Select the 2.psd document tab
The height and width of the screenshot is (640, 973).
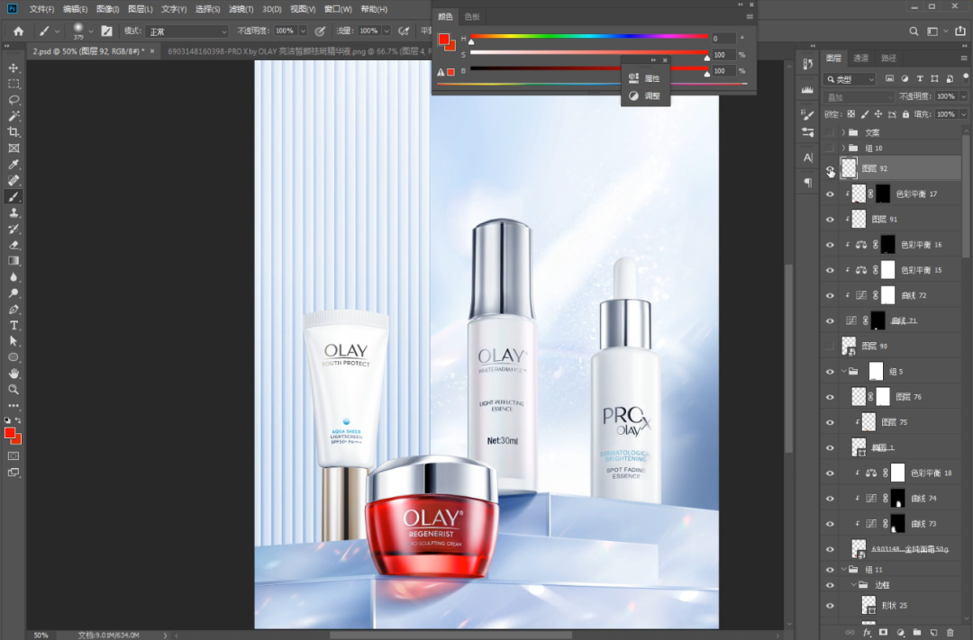click(88, 51)
